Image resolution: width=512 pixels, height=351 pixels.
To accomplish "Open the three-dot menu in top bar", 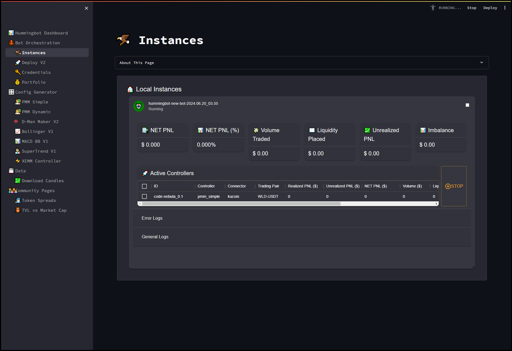I will point(505,8).
